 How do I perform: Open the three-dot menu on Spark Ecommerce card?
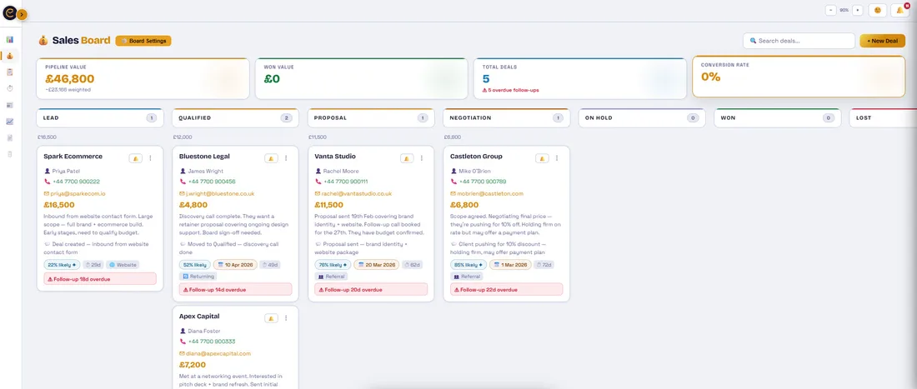[150, 157]
